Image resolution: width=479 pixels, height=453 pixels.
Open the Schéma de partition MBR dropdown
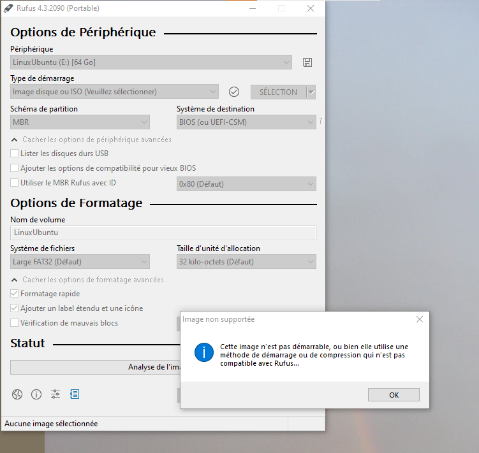pyautogui.click(x=80, y=122)
